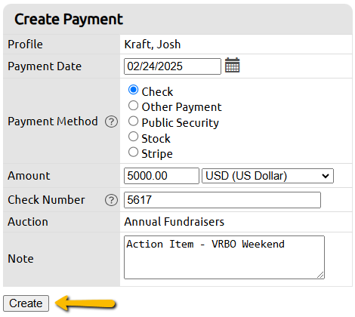Focus the Check Number field
This screenshot has height=317, width=355.
[x=222, y=200]
